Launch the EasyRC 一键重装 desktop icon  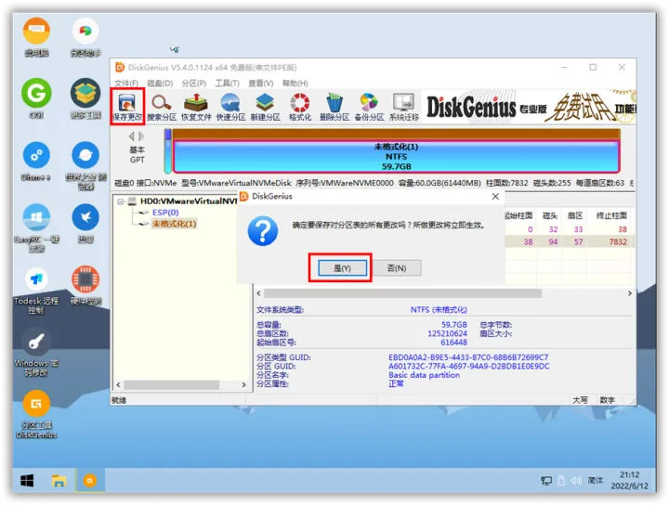point(36,228)
